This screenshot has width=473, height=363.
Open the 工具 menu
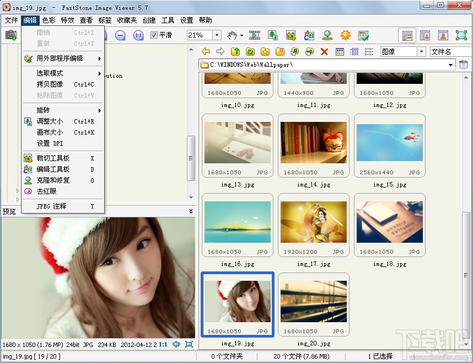(x=168, y=20)
